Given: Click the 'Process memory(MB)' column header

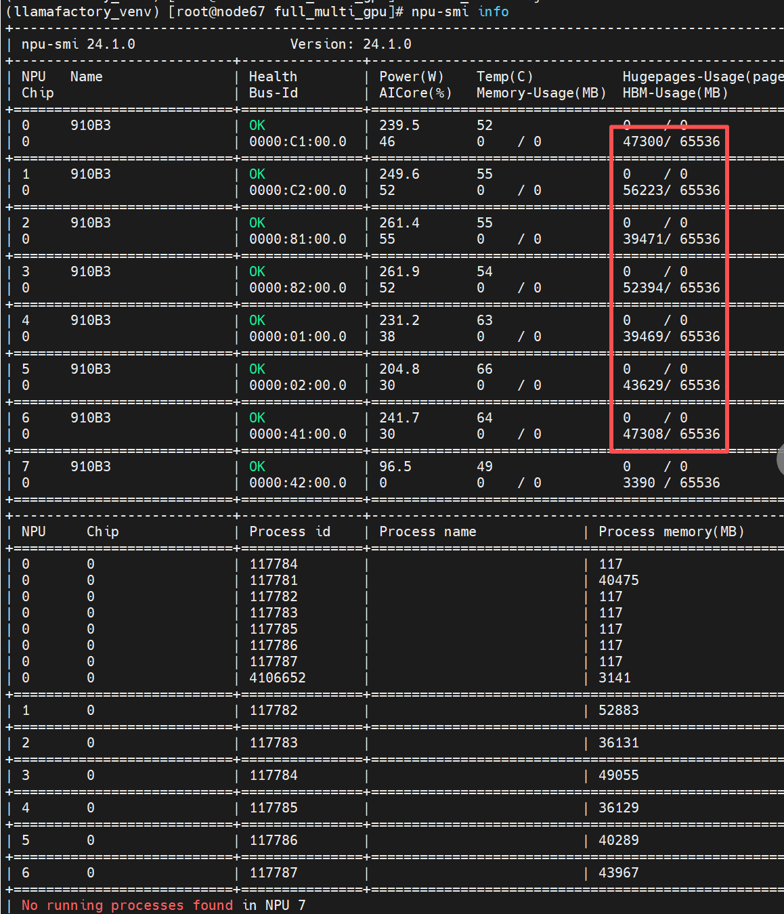Looking at the screenshot, I should click(x=672, y=531).
